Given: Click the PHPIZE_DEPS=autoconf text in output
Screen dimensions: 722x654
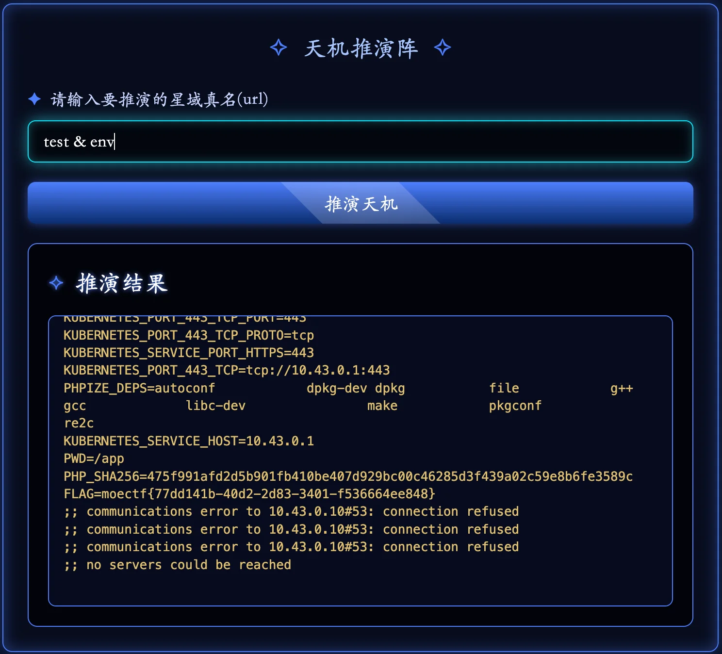Looking at the screenshot, I should tap(139, 388).
